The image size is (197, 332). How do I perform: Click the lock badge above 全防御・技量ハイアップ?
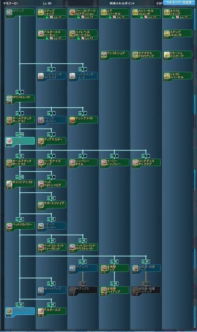coord(146,283)
